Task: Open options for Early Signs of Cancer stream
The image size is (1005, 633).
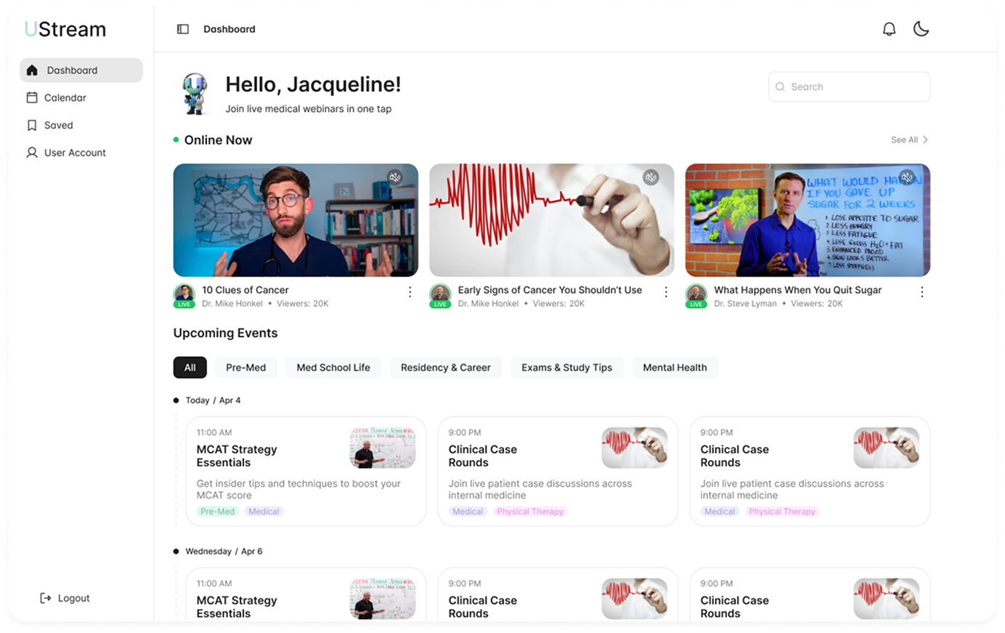Action: [666, 291]
